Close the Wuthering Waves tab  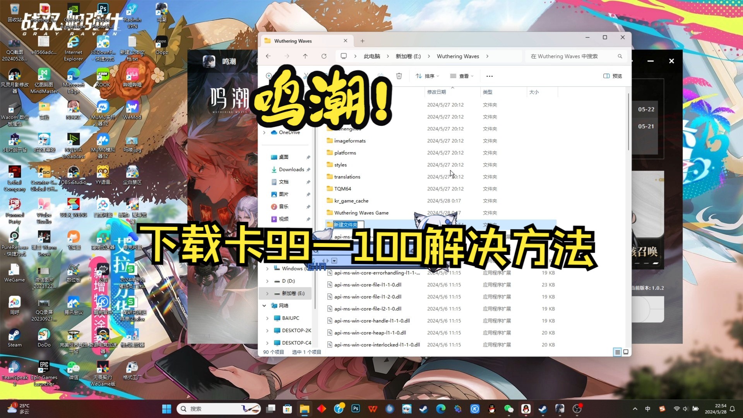click(x=346, y=41)
